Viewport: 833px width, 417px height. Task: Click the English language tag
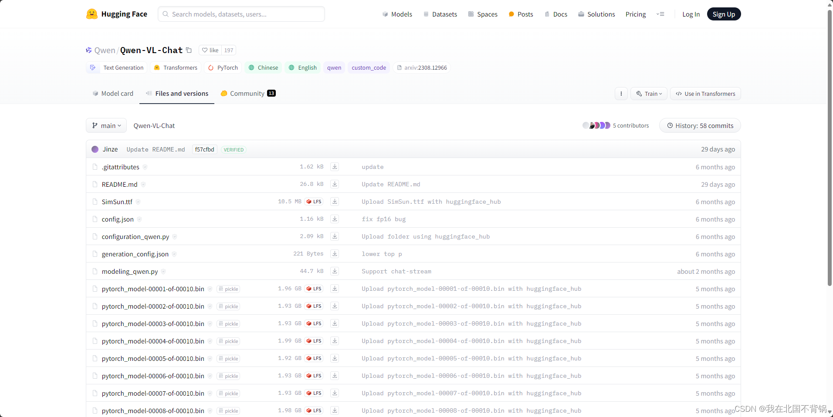pos(303,67)
